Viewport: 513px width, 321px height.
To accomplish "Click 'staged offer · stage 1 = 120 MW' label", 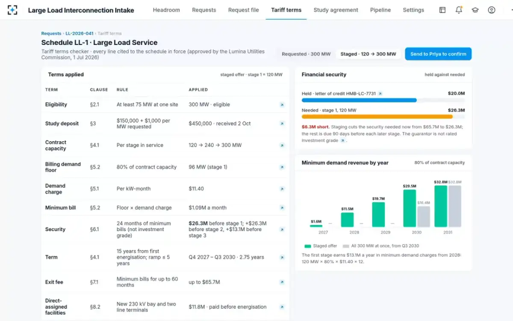I will (x=251, y=74).
